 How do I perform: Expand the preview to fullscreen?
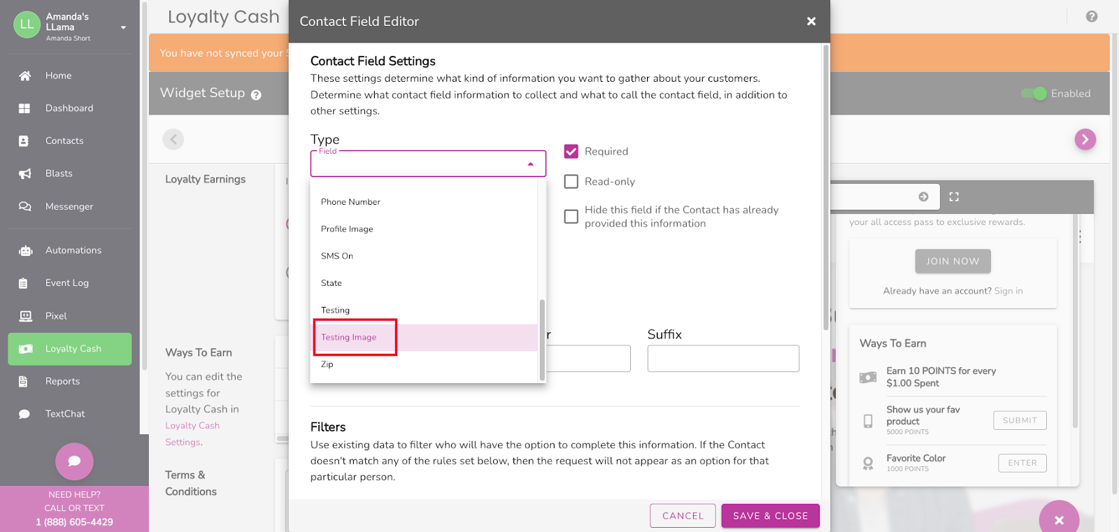pos(954,197)
